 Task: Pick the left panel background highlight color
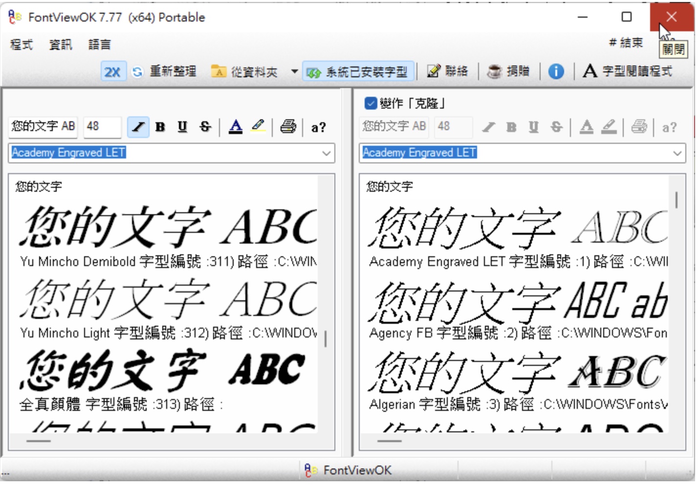point(258,127)
